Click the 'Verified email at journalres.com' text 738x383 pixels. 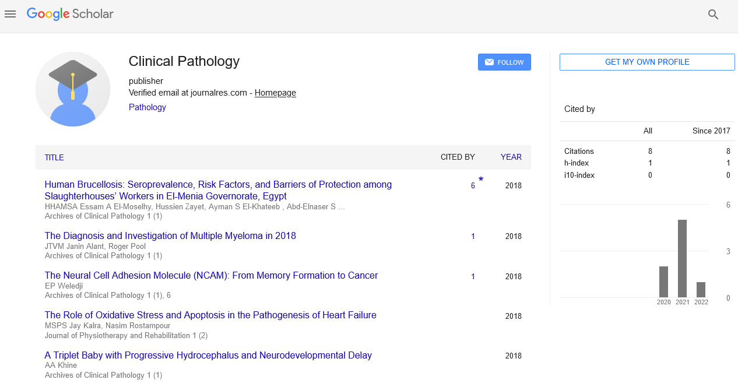pyautogui.click(x=188, y=93)
